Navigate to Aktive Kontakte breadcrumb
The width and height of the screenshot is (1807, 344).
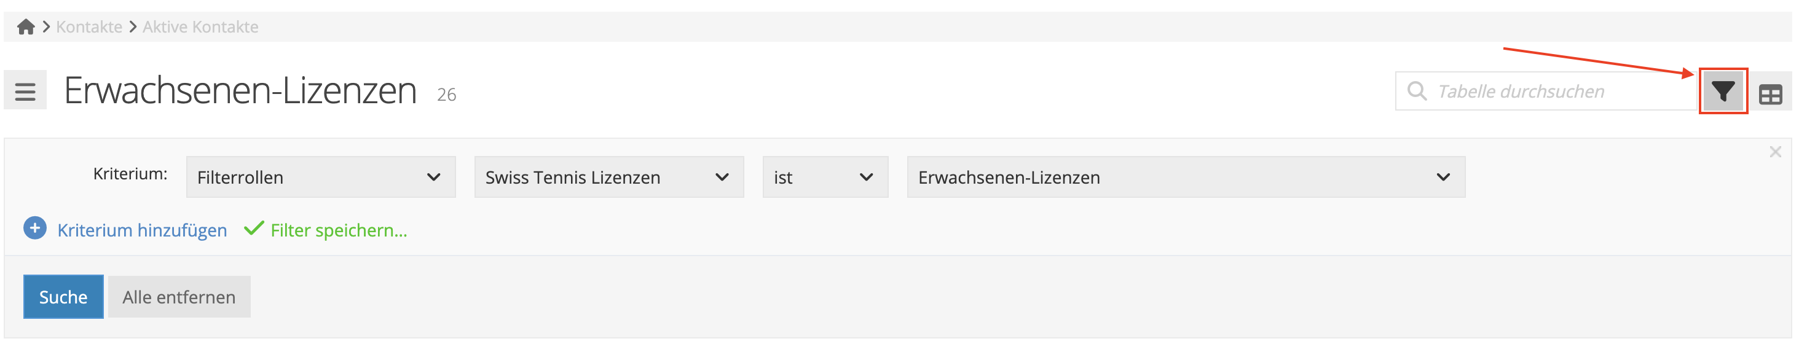tap(200, 26)
